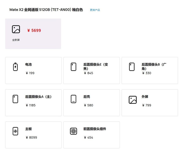This screenshot has width=191, height=156.
Task: Click the 主板 motherboard chip icon
Action: (15, 131)
